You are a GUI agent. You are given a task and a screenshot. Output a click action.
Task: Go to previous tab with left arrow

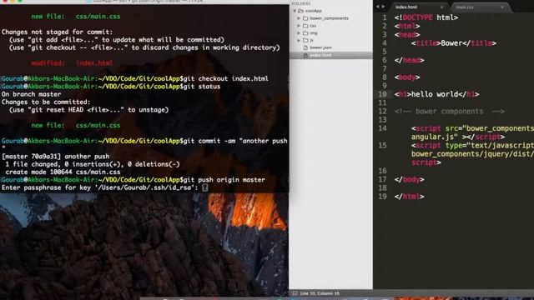(x=377, y=7)
